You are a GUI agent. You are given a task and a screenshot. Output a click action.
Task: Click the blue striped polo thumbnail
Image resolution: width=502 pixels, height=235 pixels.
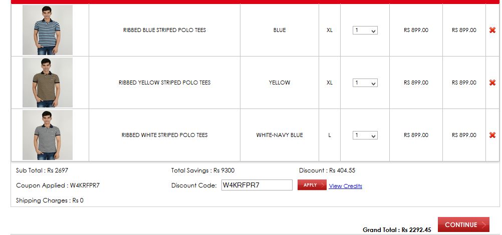point(48,30)
